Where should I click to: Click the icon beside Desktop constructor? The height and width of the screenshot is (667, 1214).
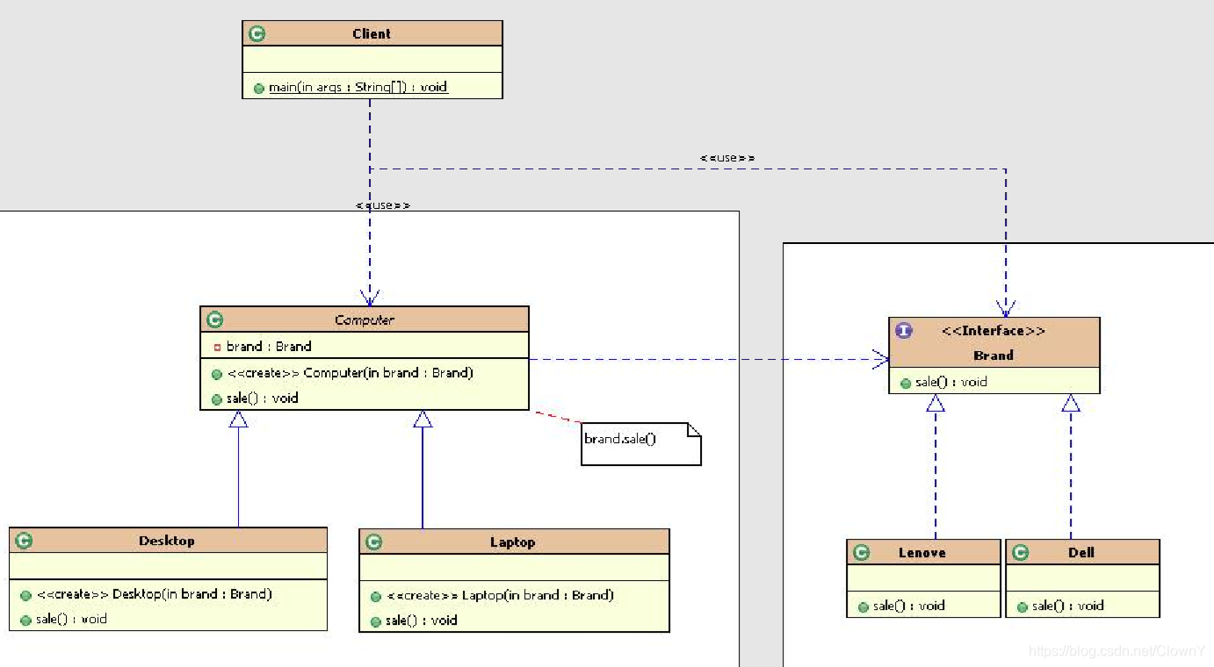(26, 595)
